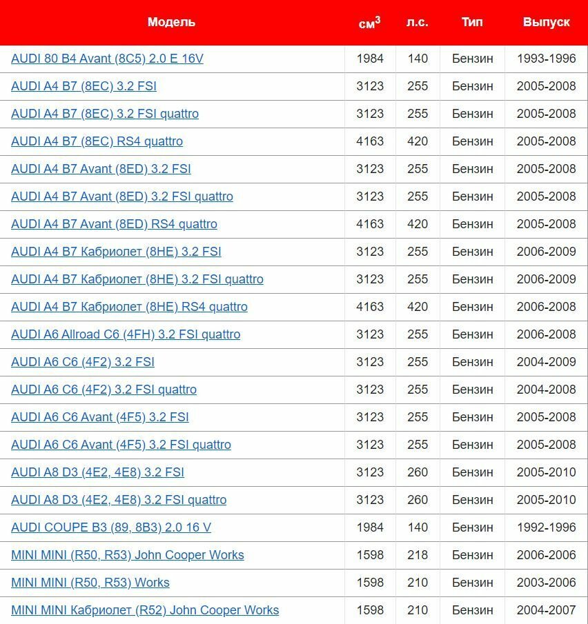Open MINI MINI (R50, R53) Works link

(90, 583)
